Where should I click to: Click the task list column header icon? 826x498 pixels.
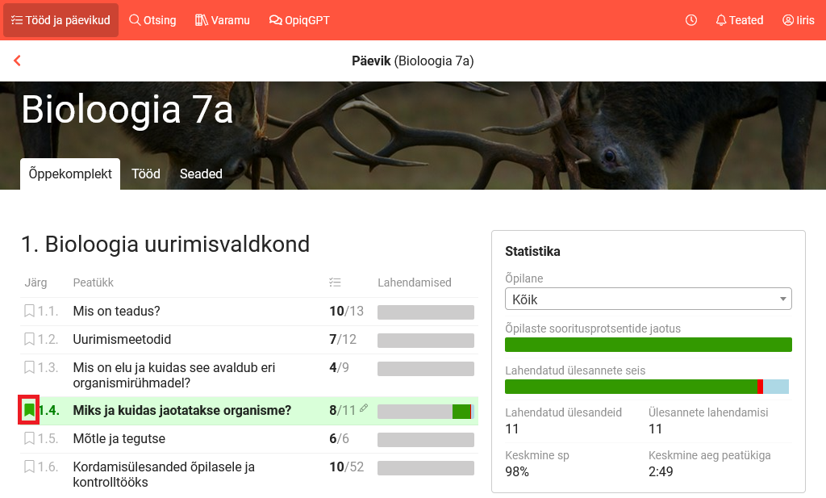tap(335, 282)
